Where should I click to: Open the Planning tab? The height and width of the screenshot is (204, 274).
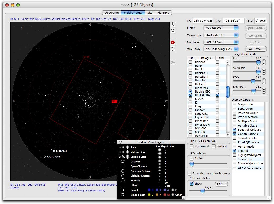pyautogui.click(x=163, y=13)
